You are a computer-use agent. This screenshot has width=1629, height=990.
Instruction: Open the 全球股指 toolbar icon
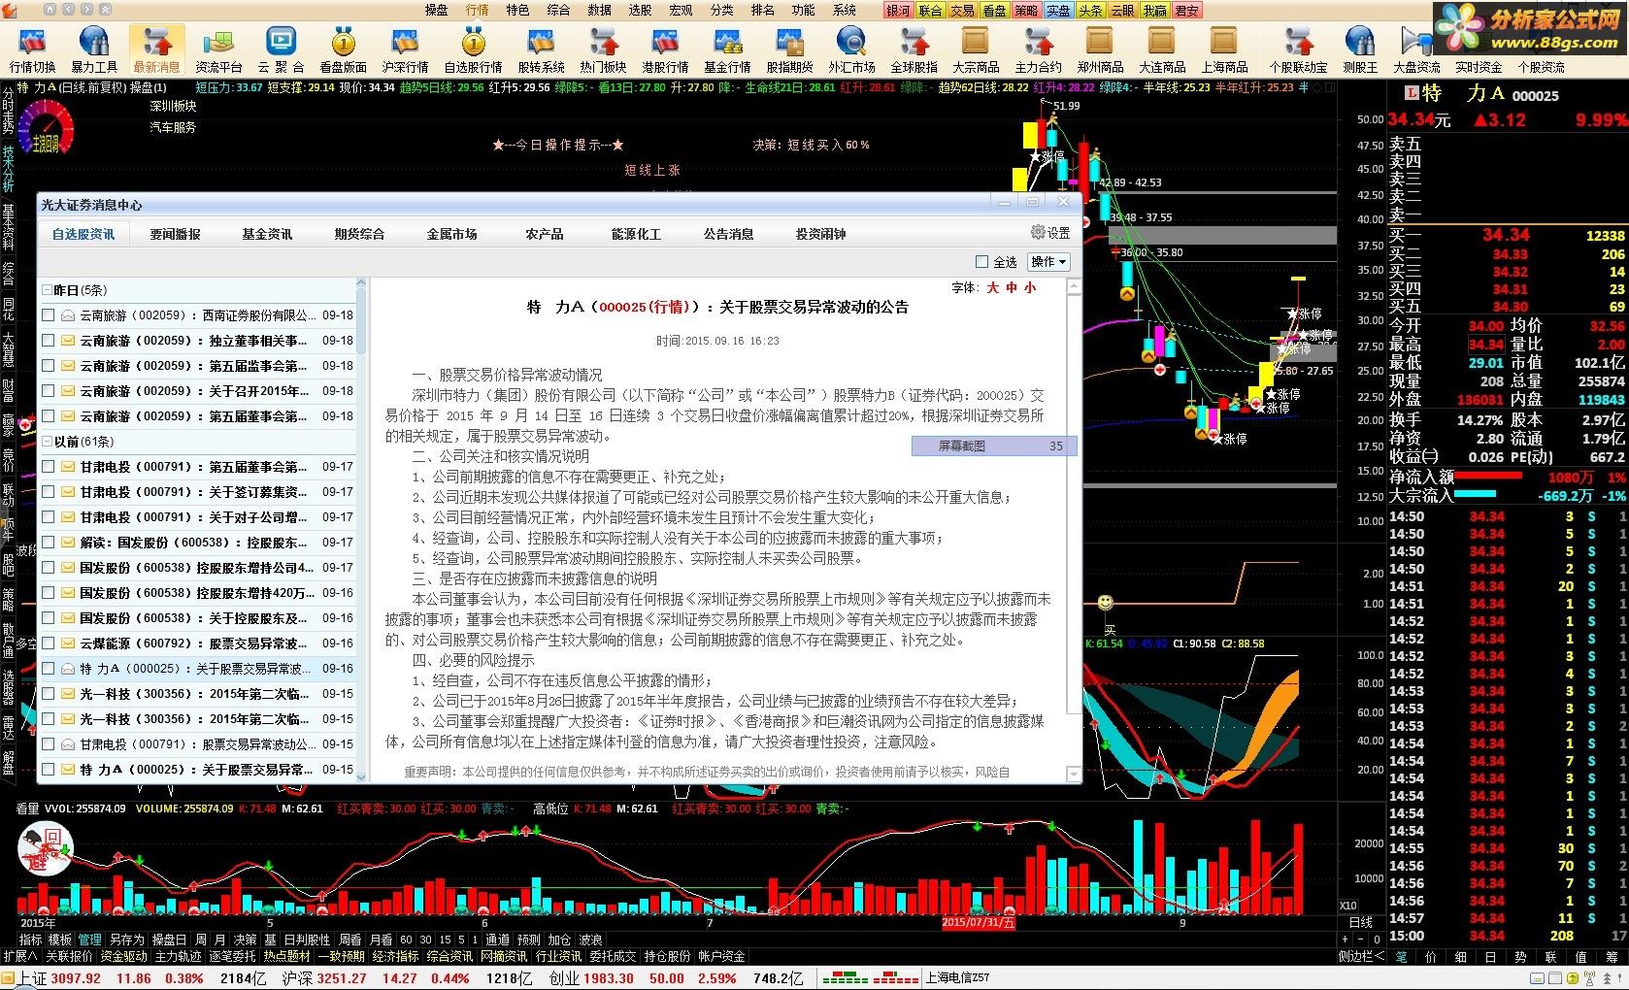point(914,50)
